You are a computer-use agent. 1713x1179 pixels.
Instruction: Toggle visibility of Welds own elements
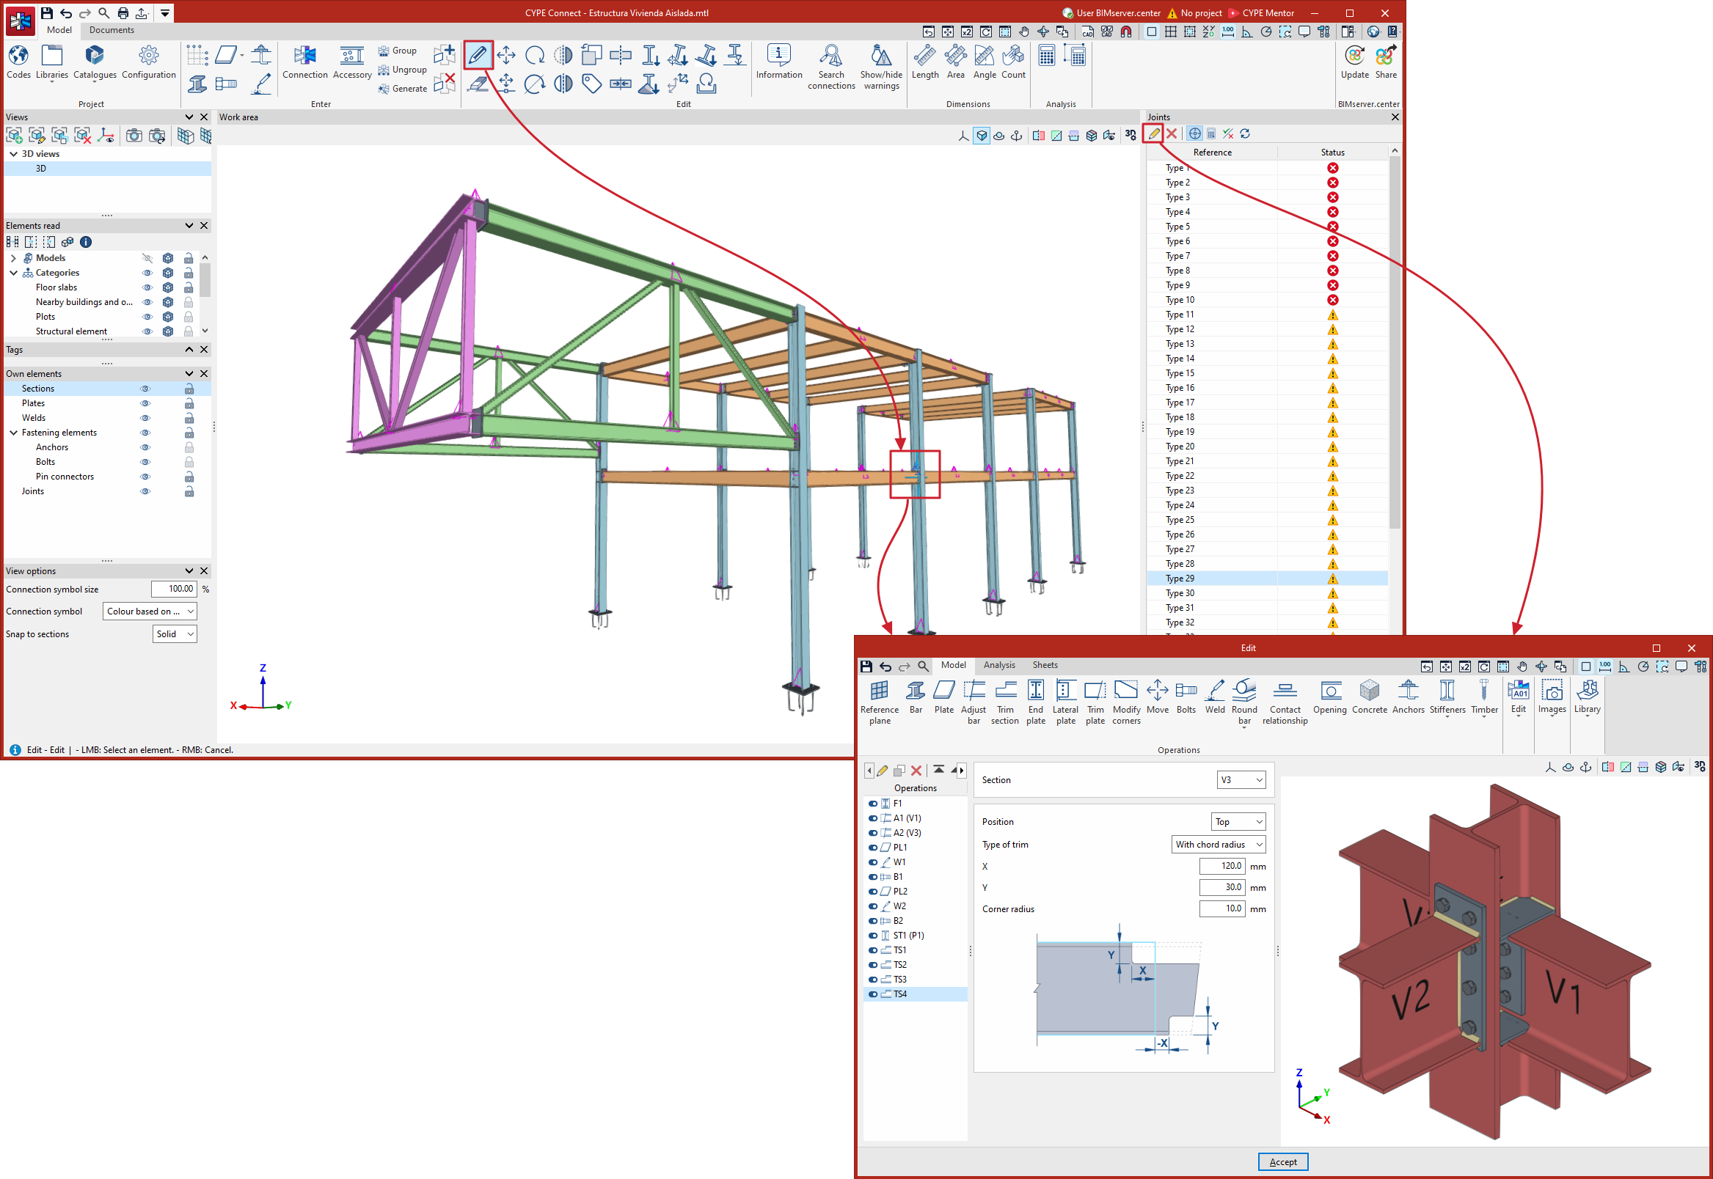145,418
